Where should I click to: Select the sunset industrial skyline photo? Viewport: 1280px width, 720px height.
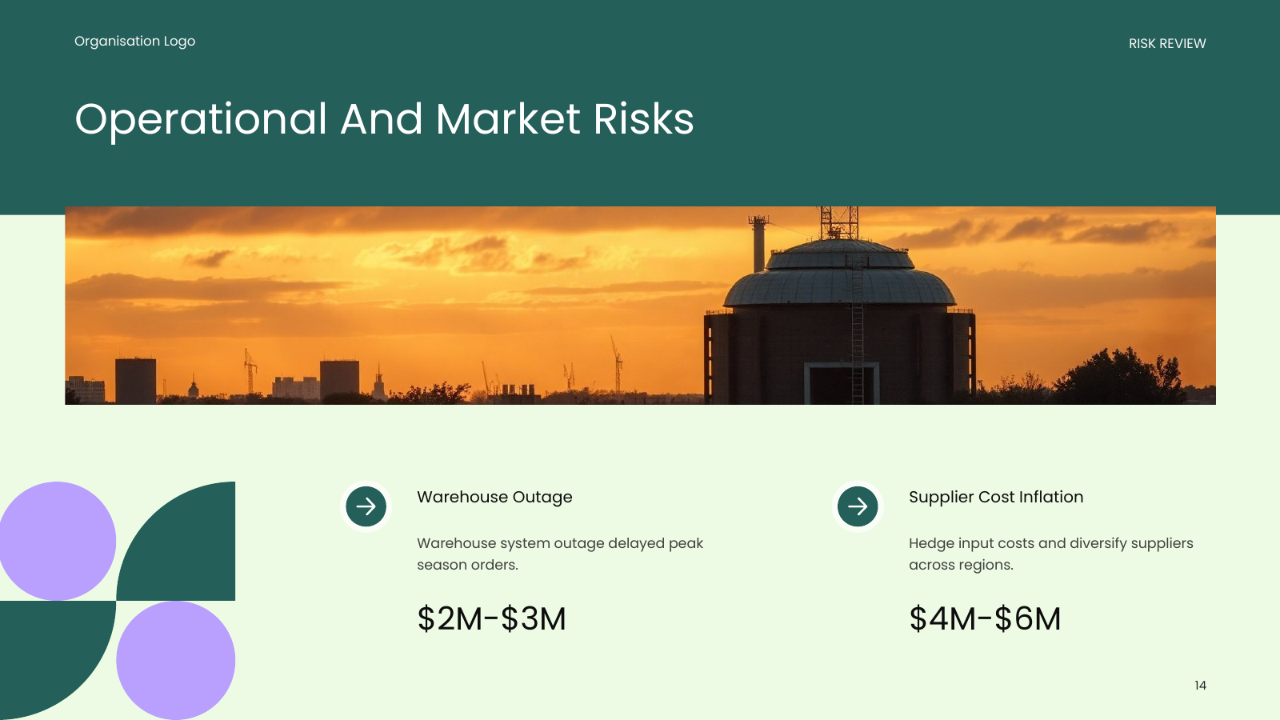pos(640,306)
